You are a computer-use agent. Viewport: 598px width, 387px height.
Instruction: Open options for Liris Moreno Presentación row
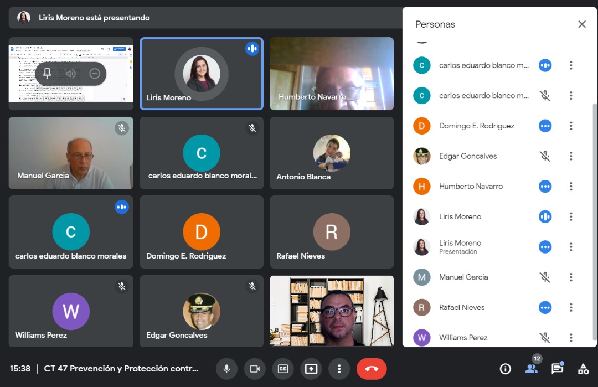(571, 247)
